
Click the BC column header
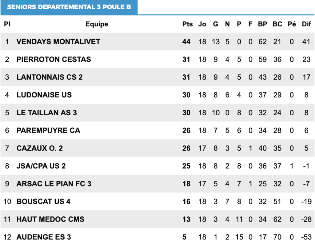pos(277,24)
